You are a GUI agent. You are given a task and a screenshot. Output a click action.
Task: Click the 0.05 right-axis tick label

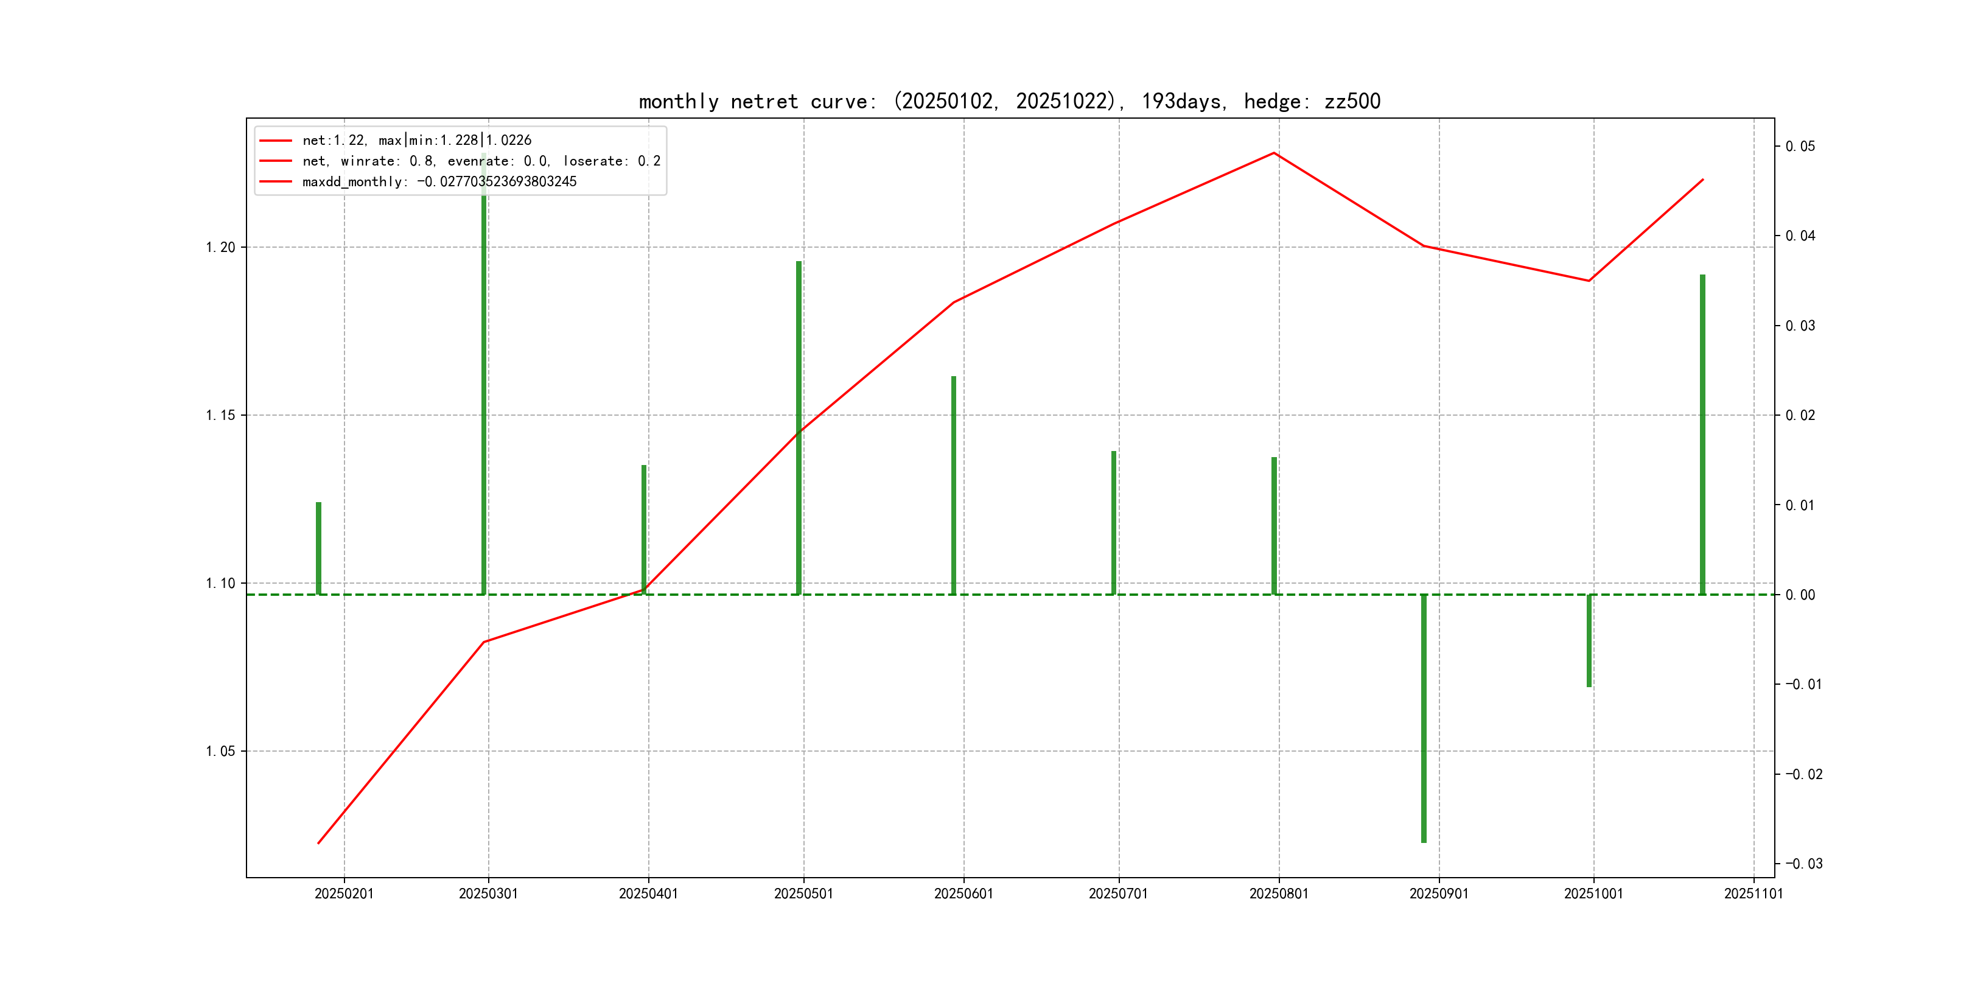(x=1799, y=146)
